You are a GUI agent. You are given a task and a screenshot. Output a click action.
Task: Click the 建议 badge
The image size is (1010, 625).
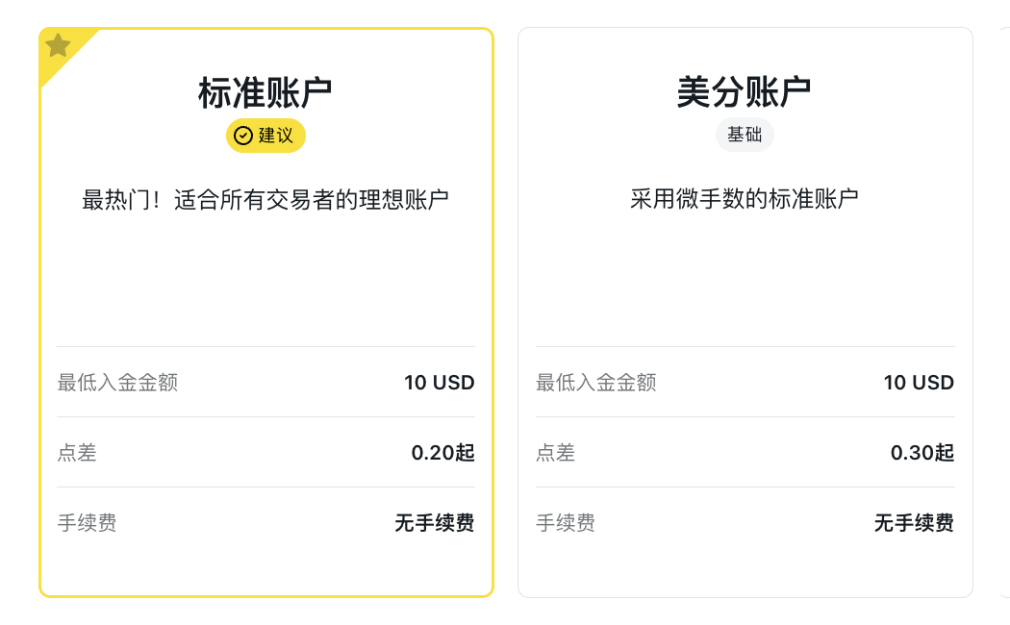click(x=265, y=136)
